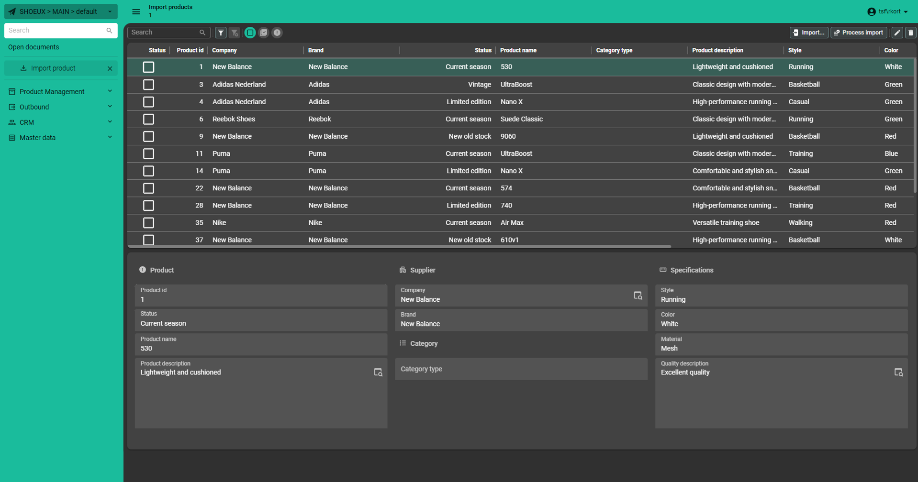Click the paper plane SHOEUX logo icon

tap(12, 11)
